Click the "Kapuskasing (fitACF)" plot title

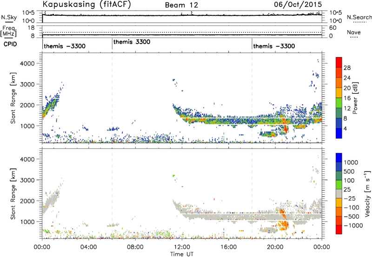[x=86, y=4]
